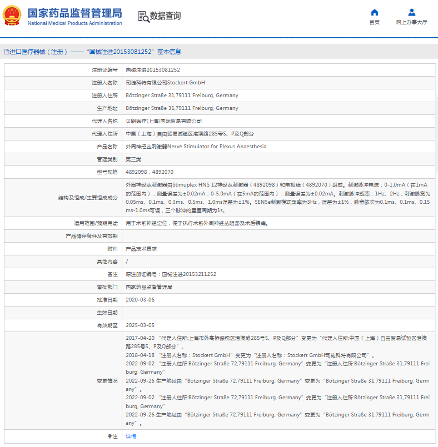Click product name Nerve Stimulator cell
The image size is (438, 447).
pos(196,147)
